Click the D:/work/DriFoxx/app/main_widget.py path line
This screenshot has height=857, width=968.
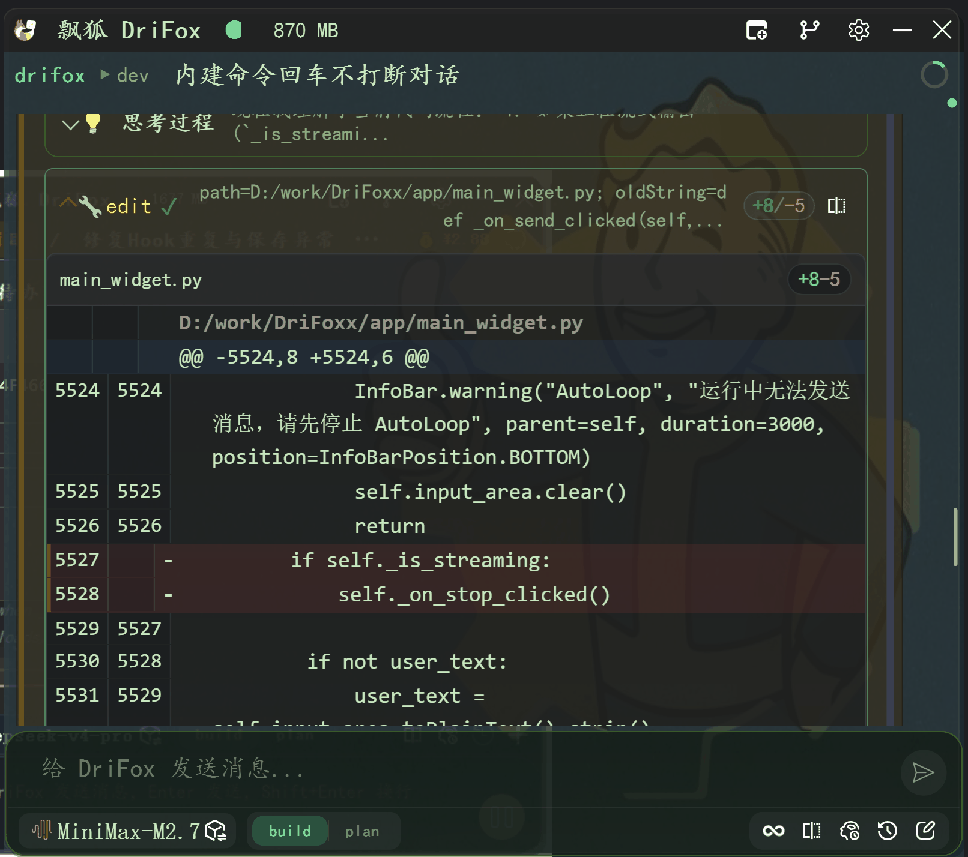pos(381,323)
